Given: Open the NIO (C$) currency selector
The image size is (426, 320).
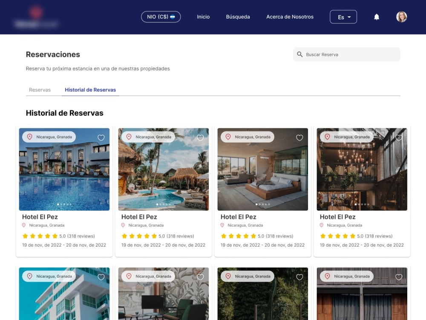Looking at the screenshot, I should (x=161, y=17).
